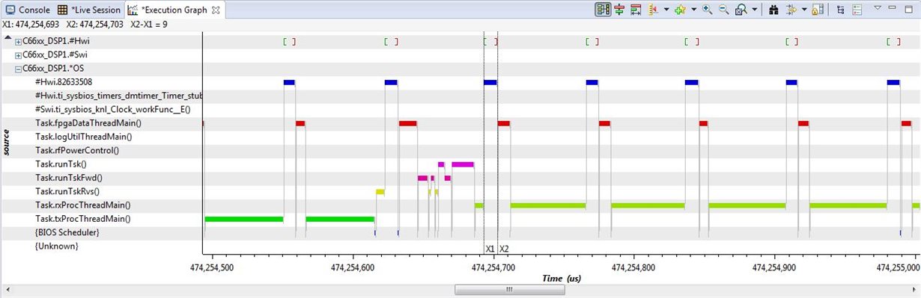
Task: Click the add bookmark star icon
Action: point(680,10)
